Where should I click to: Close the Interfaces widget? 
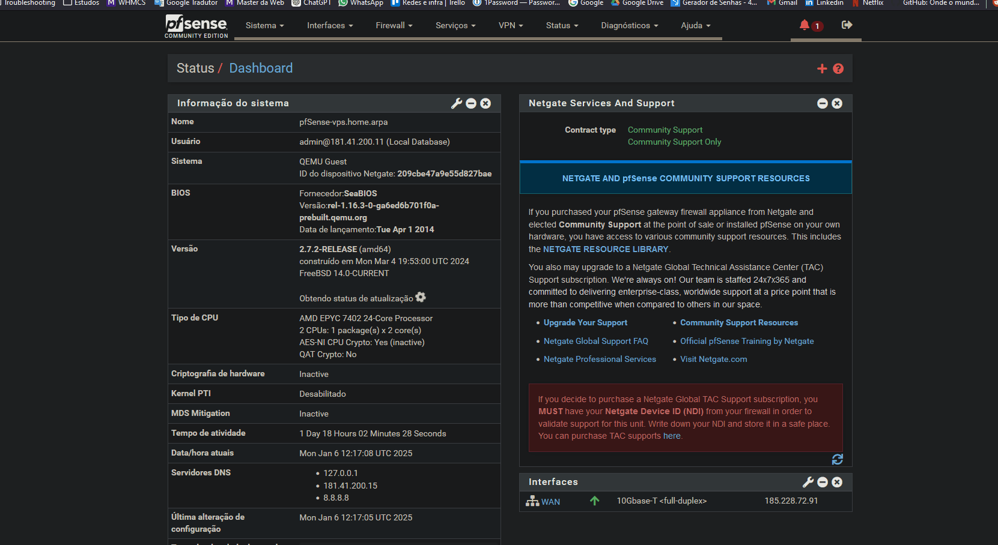pos(837,482)
